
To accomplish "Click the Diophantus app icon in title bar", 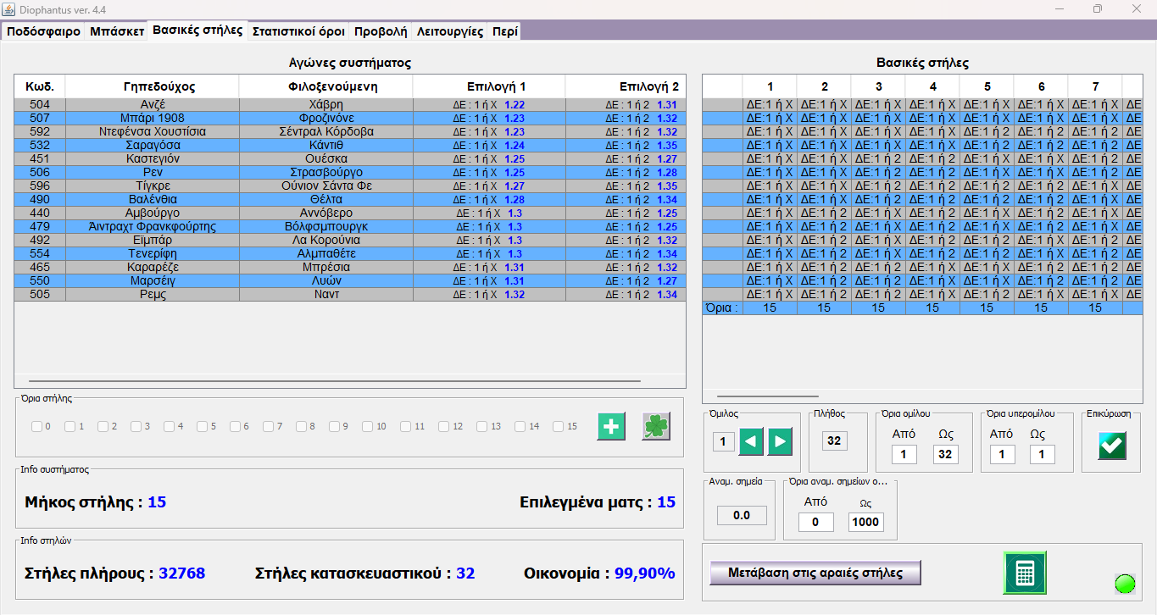I will 10,8.
